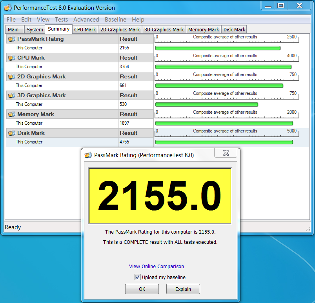Click the 3D Graphics Mark green bar
Image resolution: width=315 pixels, height=303 pixels.
click(206, 104)
